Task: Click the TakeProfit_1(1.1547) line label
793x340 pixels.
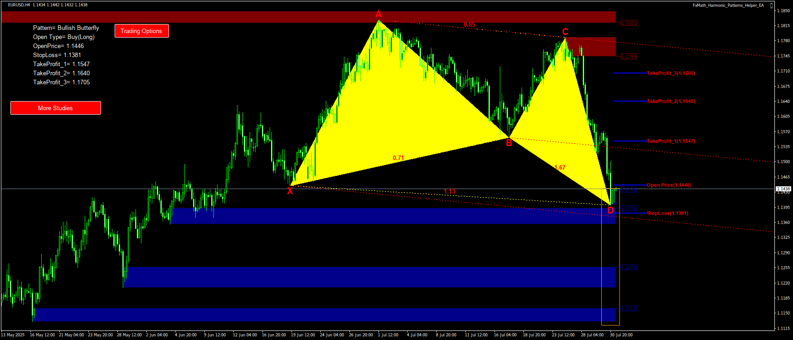Action: tap(671, 141)
